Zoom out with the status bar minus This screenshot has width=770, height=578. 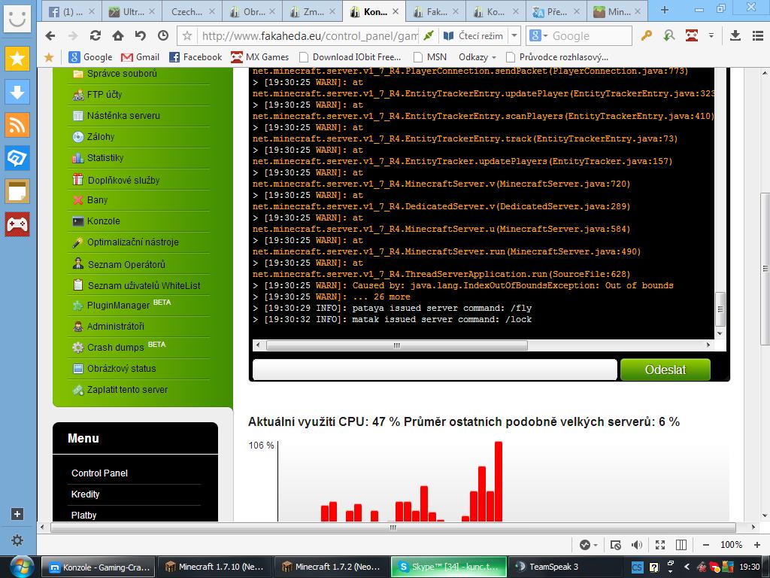tap(705, 545)
